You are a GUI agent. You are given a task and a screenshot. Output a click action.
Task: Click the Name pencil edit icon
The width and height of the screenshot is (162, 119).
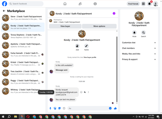click(x=87, y=46)
